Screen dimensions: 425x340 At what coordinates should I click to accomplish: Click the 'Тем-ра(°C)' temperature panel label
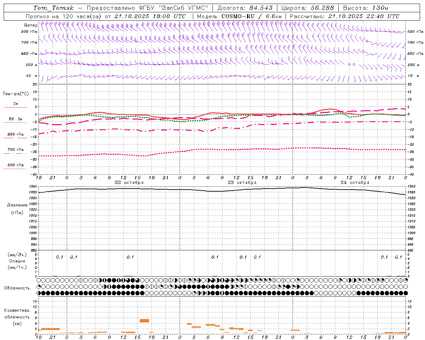[16, 94]
